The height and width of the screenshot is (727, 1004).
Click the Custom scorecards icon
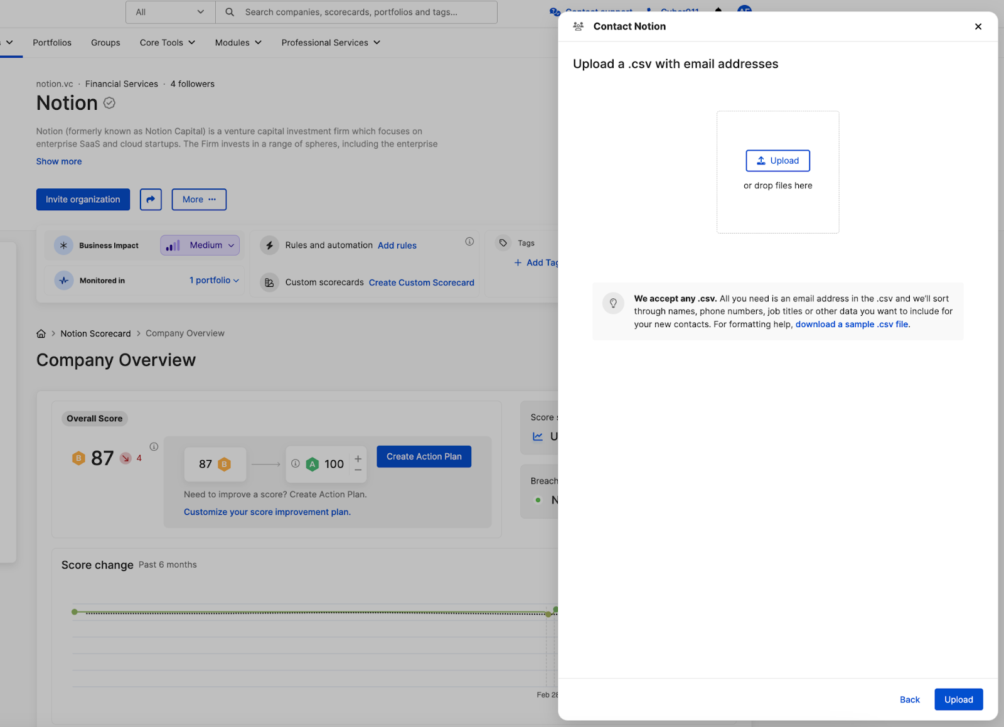269,283
